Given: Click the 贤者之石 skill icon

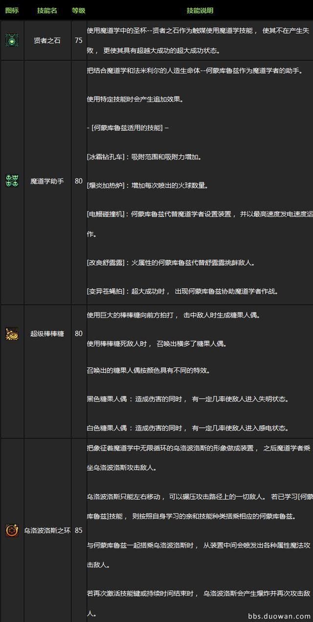Looking at the screenshot, I should click(x=12, y=40).
